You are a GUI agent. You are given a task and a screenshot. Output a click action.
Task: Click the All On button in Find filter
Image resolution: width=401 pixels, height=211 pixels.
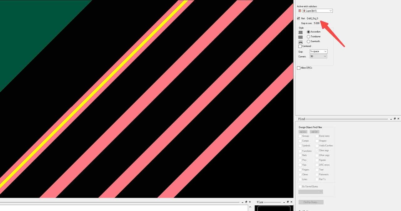click(303, 132)
